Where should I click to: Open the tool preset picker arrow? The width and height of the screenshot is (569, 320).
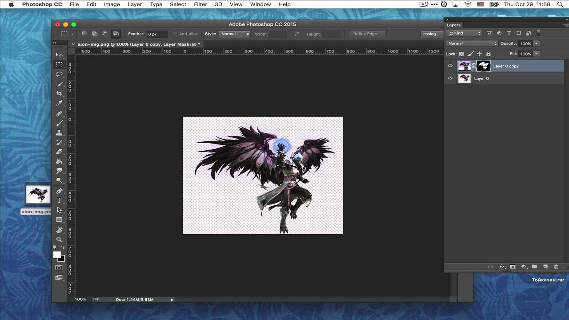pyautogui.click(x=72, y=34)
